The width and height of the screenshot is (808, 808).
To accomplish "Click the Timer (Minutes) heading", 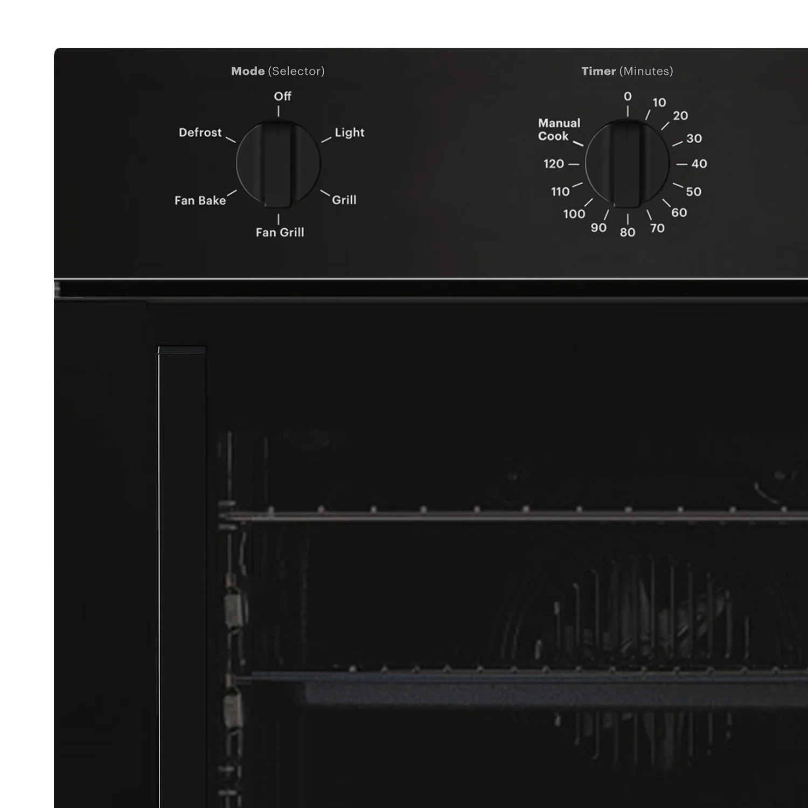I will (627, 71).
